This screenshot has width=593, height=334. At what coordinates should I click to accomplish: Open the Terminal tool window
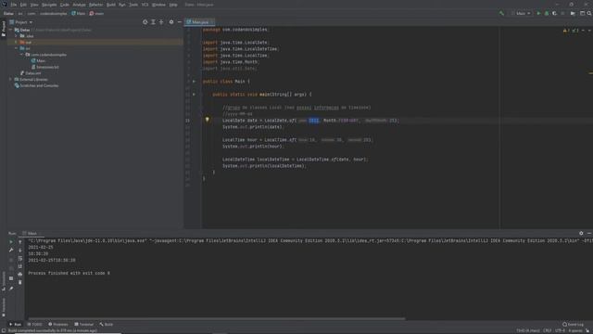(83, 324)
